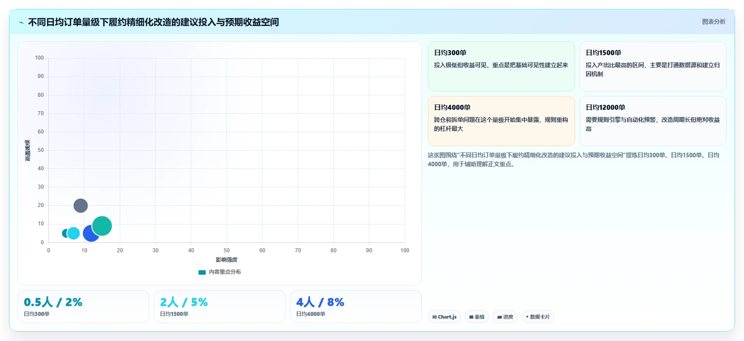Image resolution: width=744 pixels, height=341 pixels.
Task: Click the 数据卡片 tag
Action: click(538, 317)
